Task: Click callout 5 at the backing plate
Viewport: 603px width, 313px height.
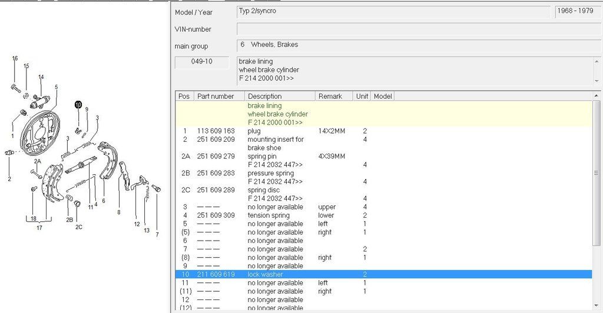Action: [56, 87]
